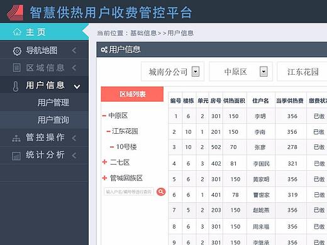Click the 单元 column header
This screenshot has width=327, height=245.
pos(203,101)
